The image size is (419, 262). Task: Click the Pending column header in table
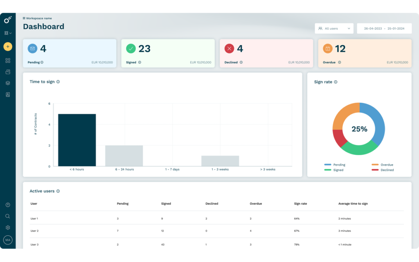[123, 204]
